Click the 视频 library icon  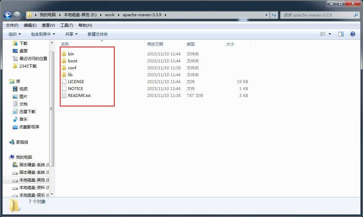tap(15, 89)
